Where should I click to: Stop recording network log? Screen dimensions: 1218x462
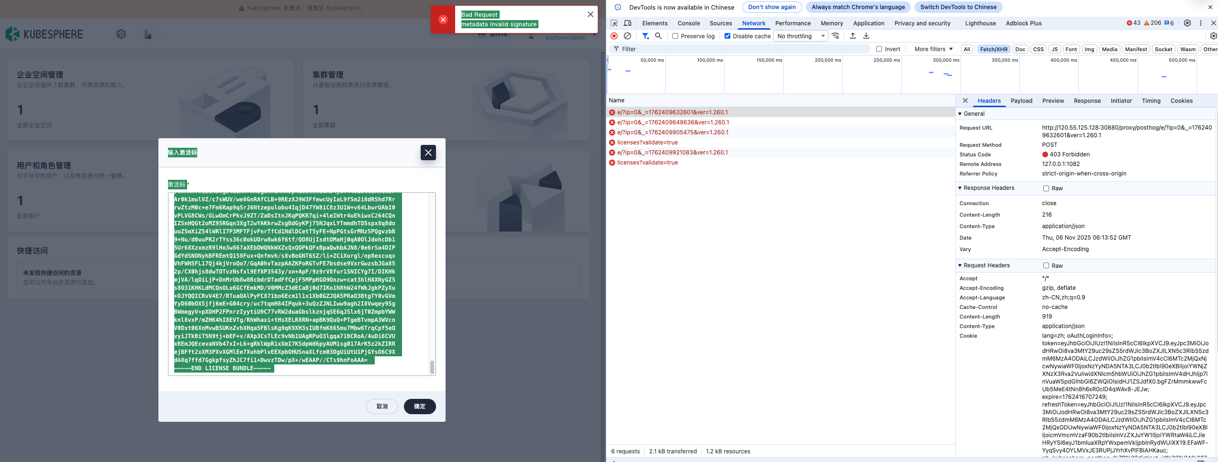[614, 36]
